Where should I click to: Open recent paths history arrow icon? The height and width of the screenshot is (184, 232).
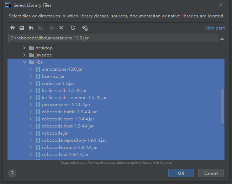click(x=222, y=38)
